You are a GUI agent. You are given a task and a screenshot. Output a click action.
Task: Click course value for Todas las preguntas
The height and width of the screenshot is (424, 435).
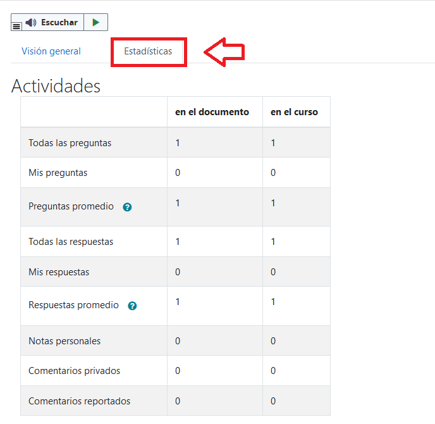coord(273,143)
